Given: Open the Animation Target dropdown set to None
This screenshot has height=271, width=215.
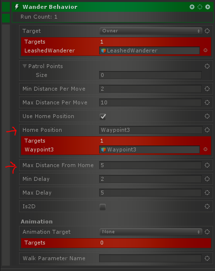Looking at the screenshot, I should (150, 232).
